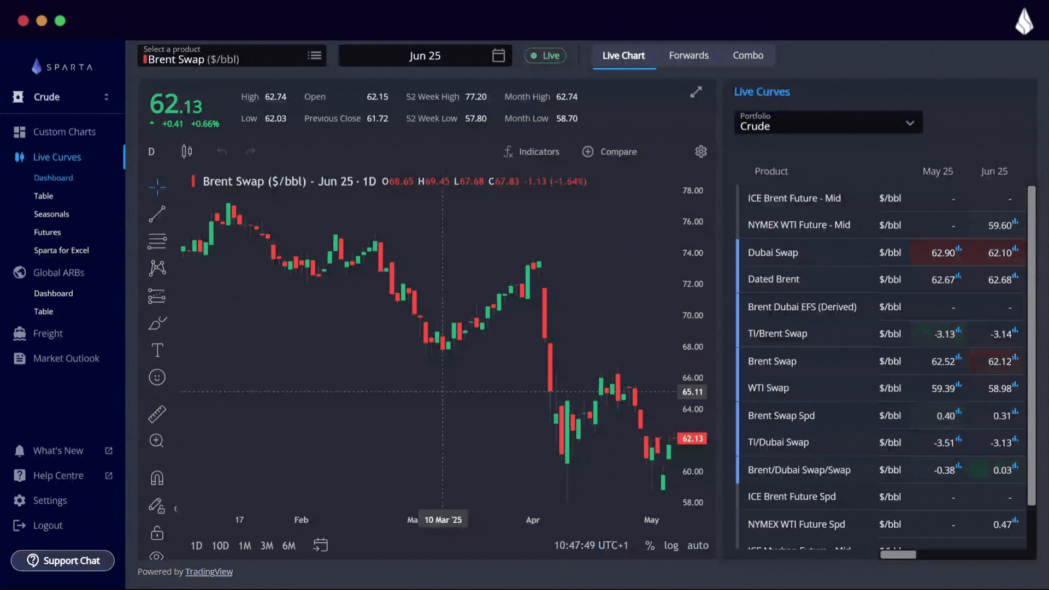Toggle auto scale mode
The image size is (1049, 590).
(698, 545)
